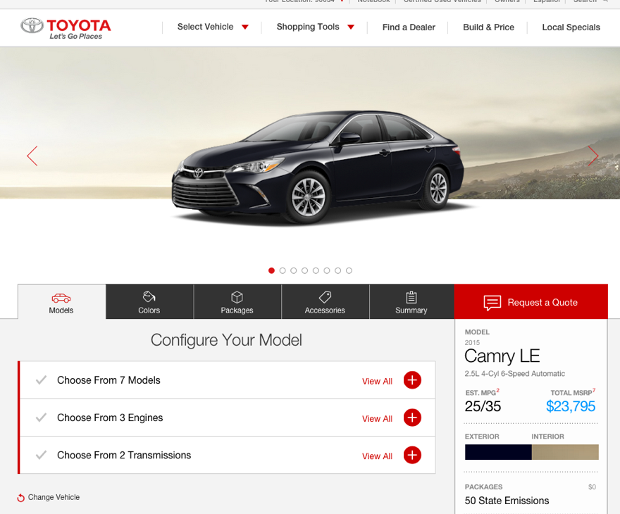View All for 7 Models
Viewport: 620px width, 514px height.
377,381
